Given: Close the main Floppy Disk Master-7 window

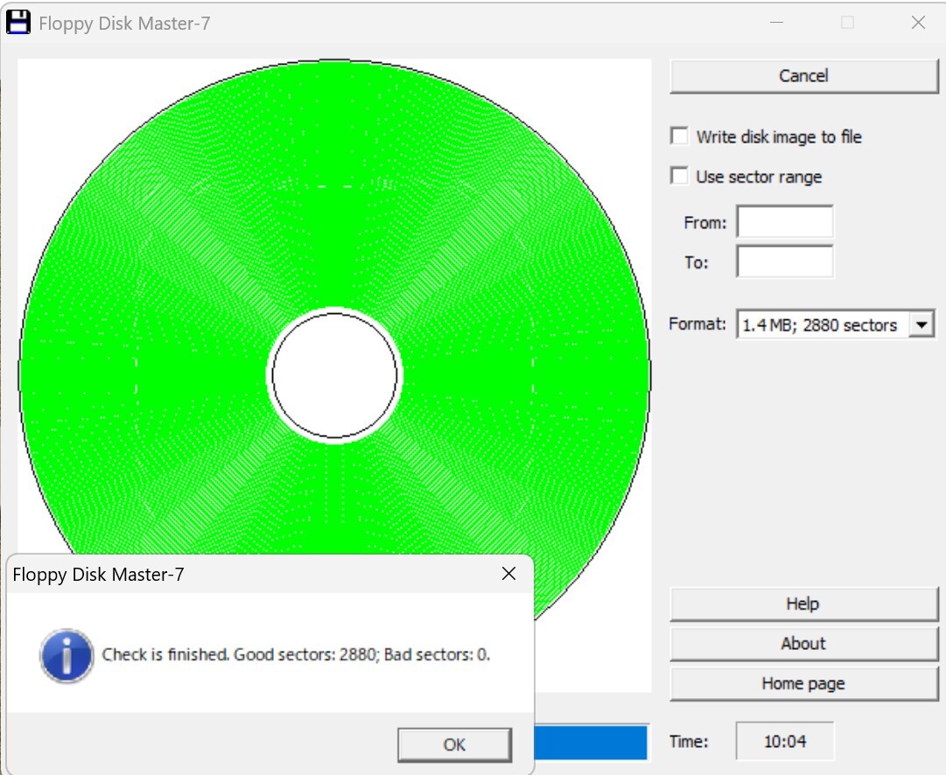Looking at the screenshot, I should [918, 24].
